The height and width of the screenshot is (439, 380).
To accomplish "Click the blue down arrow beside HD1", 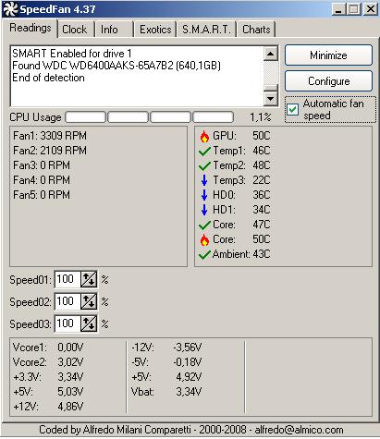I will (204, 210).
